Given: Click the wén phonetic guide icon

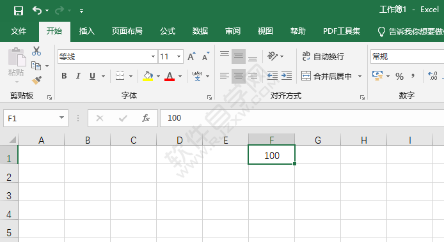Looking at the screenshot, I should 197,76.
